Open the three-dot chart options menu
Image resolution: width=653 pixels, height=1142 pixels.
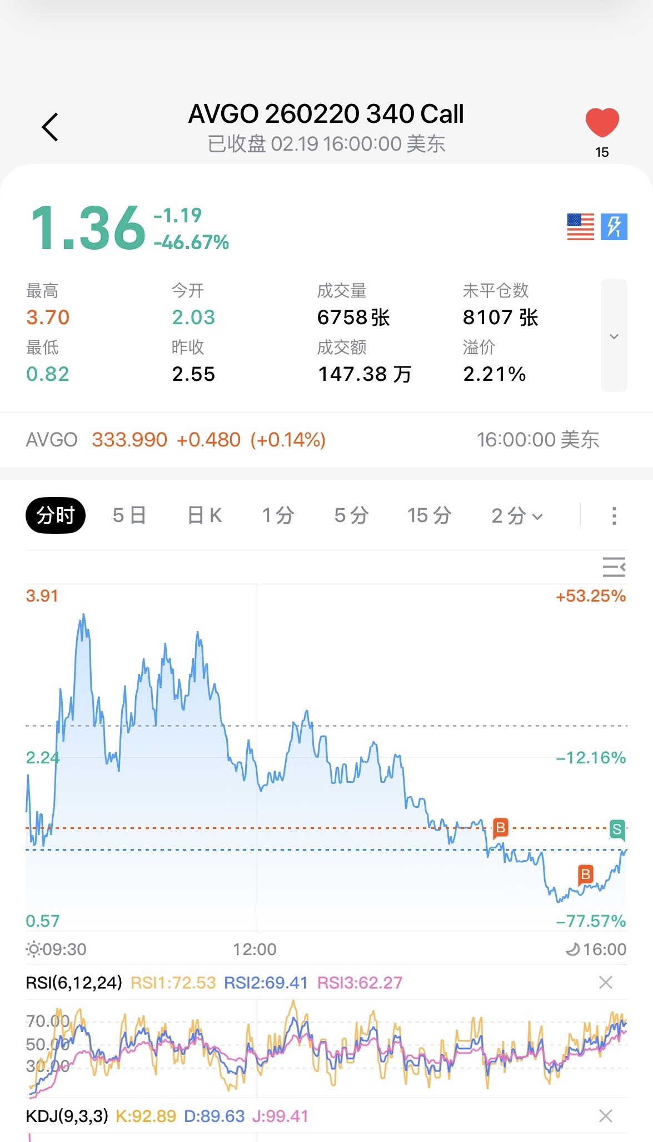(x=614, y=515)
